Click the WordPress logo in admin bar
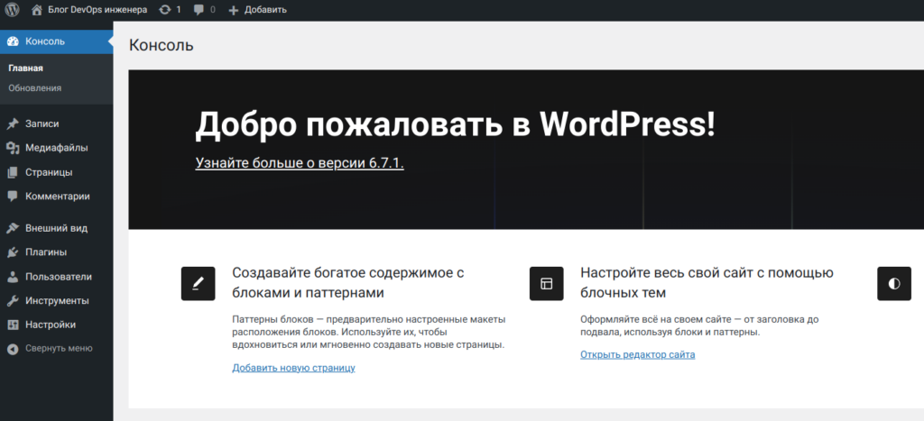Image resolution: width=924 pixels, height=421 pixels. [x=13, y=10]
